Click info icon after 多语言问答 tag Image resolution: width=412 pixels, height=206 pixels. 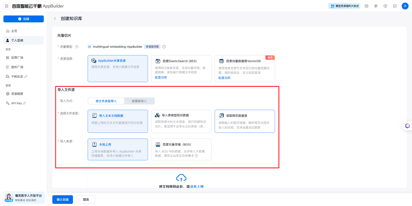pos(164,47)
